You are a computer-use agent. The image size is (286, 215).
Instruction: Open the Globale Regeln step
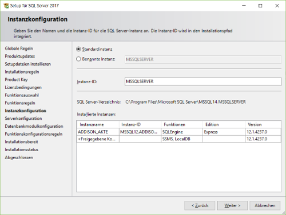click(x=19, y=48)
